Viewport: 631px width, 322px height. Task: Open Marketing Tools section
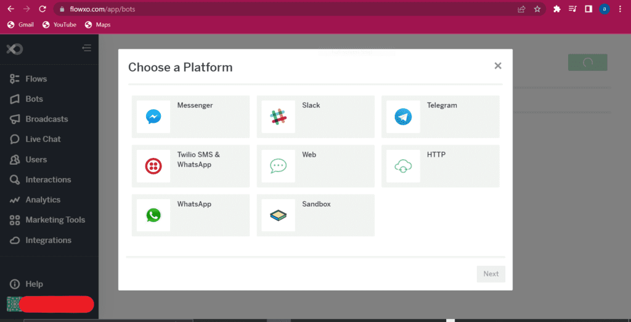pyautogui.click(x=55, y=220)
